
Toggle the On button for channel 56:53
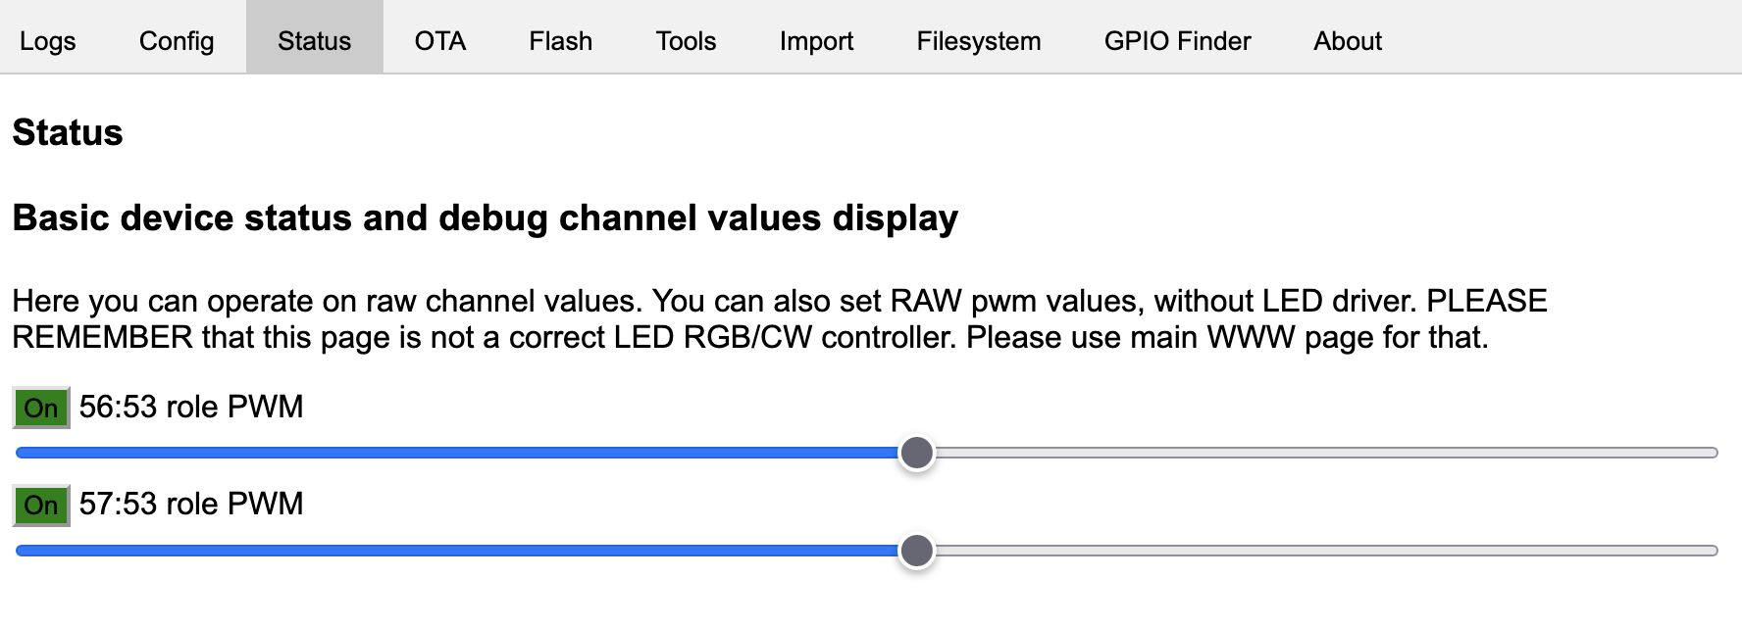41,408
